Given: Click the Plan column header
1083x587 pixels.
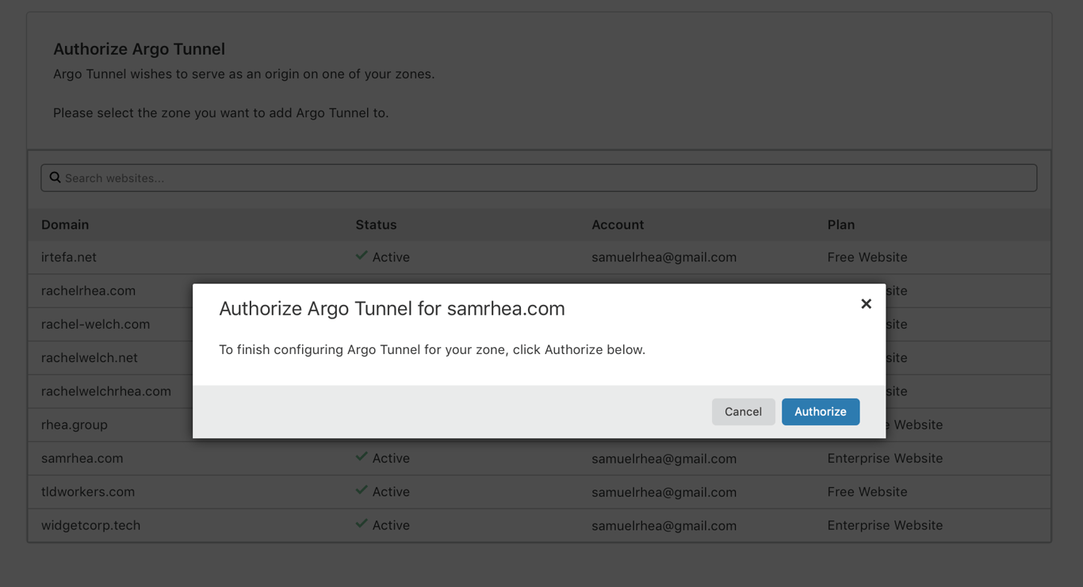Looking at the screenshot, I should 841,225.
